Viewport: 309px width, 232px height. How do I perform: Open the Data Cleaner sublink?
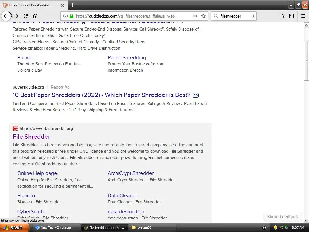(x=123, y=196)
